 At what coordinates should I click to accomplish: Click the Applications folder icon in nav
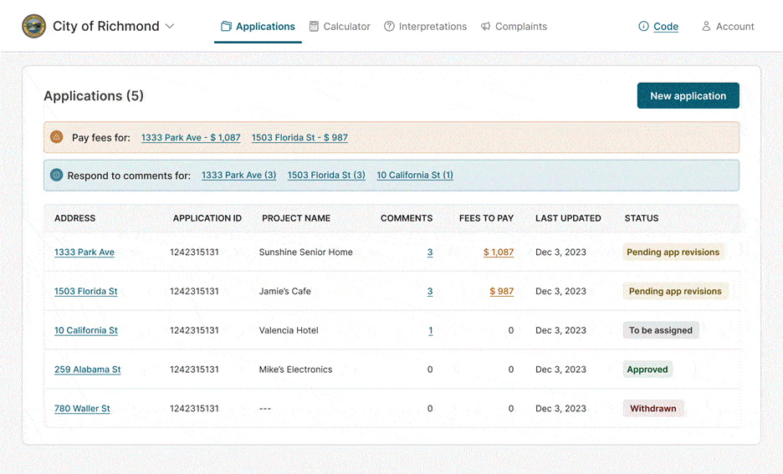tap(226, 27)
